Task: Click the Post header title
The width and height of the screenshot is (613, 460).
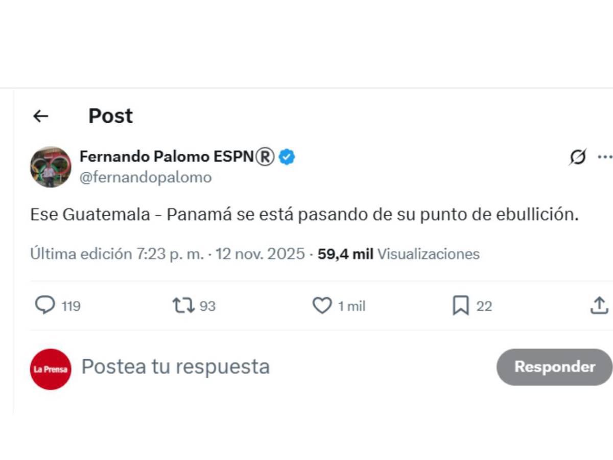Action: coord(110,116)
